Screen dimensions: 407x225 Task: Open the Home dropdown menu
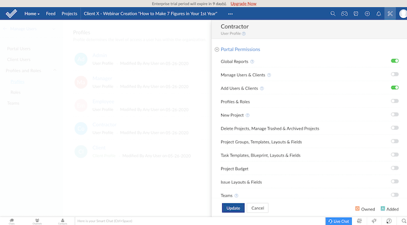coord(32,14)
